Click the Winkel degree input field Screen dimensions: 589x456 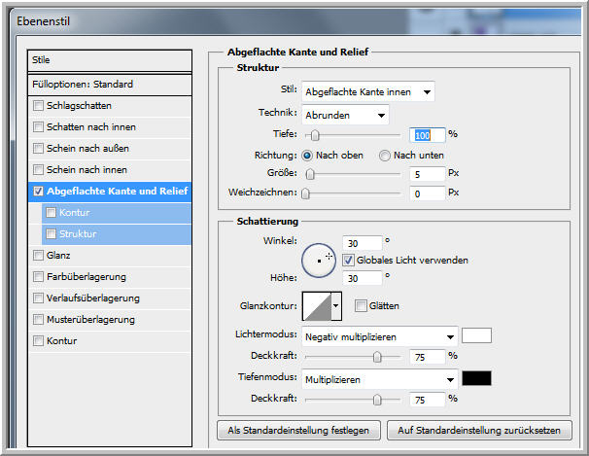coord(363,243)
